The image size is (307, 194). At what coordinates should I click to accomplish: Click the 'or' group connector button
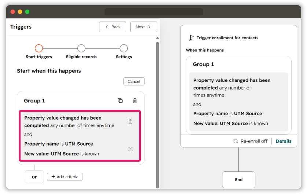coord(34,177)
